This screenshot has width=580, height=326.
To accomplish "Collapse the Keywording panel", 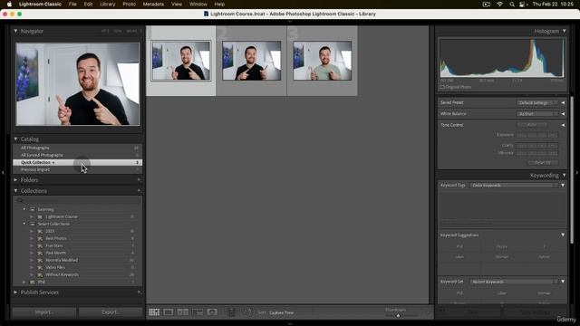I will [564, 175].
